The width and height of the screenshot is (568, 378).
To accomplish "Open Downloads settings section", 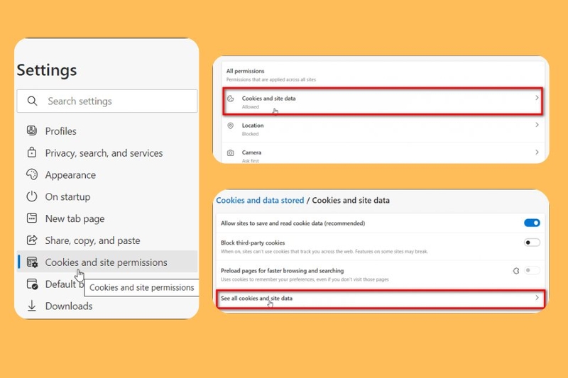I will [x=107, y=306].
